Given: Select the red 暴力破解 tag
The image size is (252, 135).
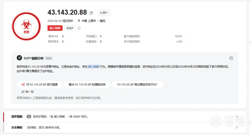Looking at the screenshot, I should click(55, 28).
